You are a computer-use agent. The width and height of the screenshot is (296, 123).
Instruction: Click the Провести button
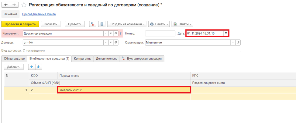point(74,24)
